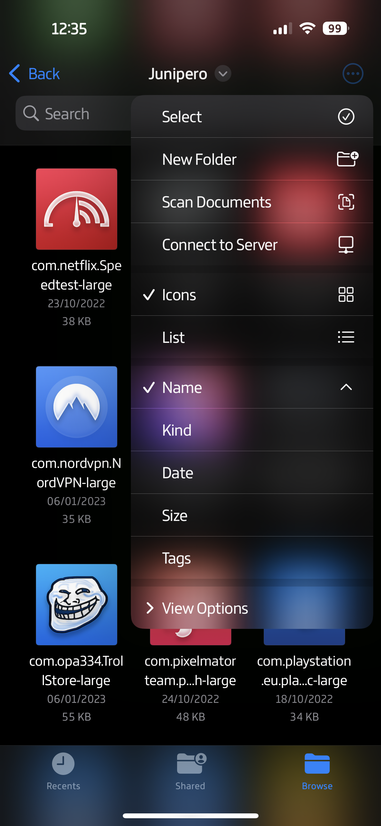Switch to List view
The width and height of the screenshot is (381, 826).
252,337
